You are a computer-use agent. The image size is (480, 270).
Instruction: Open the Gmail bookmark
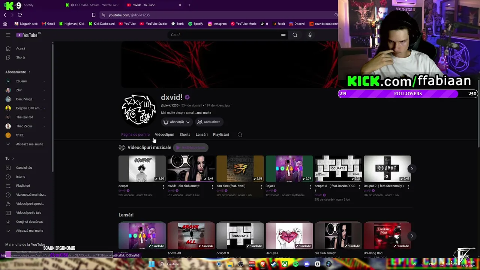(x=48, y=24)
